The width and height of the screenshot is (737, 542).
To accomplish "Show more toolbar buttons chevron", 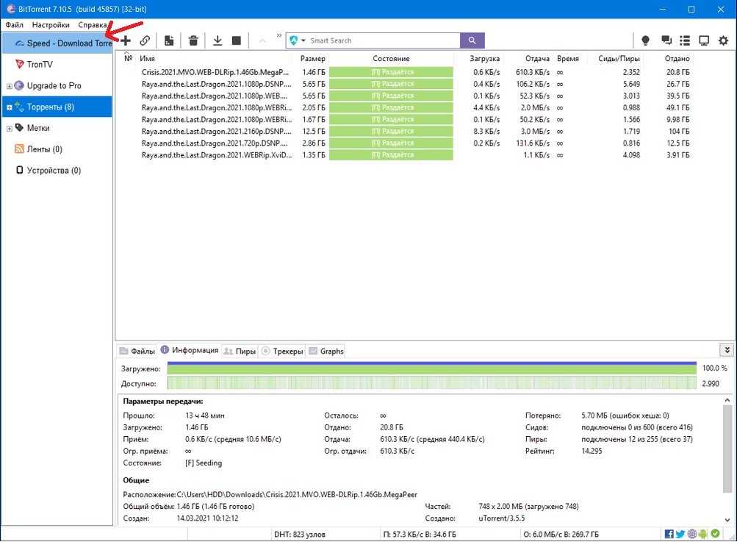I will (x=279, y=35).
